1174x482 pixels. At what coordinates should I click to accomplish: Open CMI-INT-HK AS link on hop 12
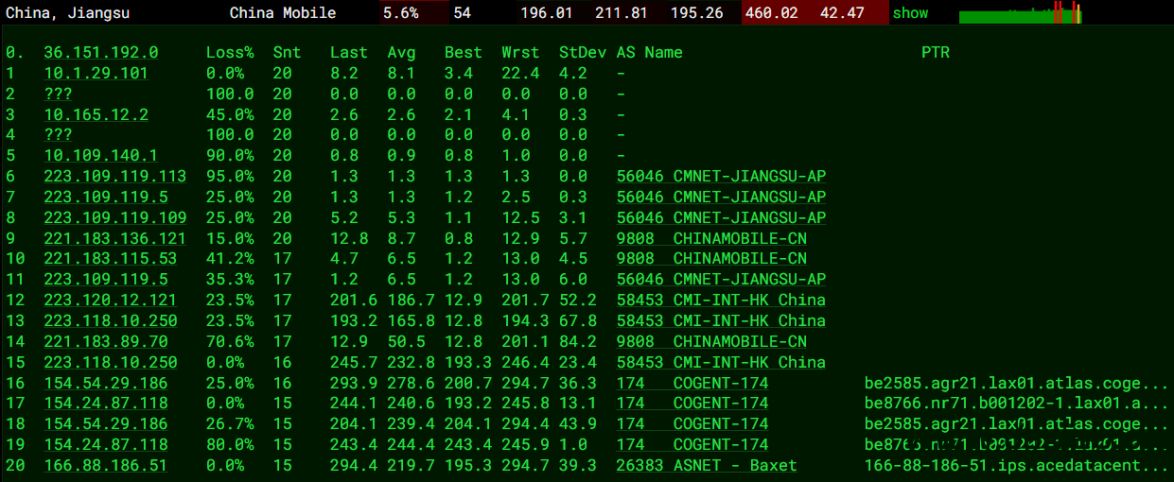tap(720, 301)
